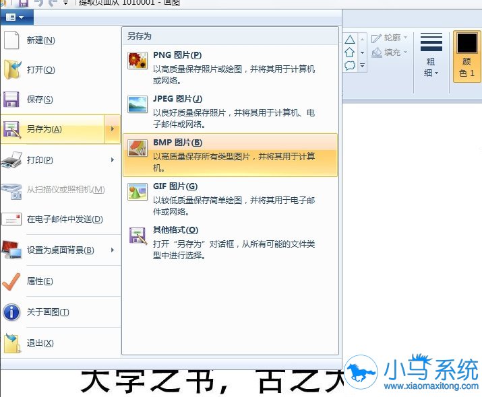Select the up arrow shape in gallery

(x=350, y=52)
